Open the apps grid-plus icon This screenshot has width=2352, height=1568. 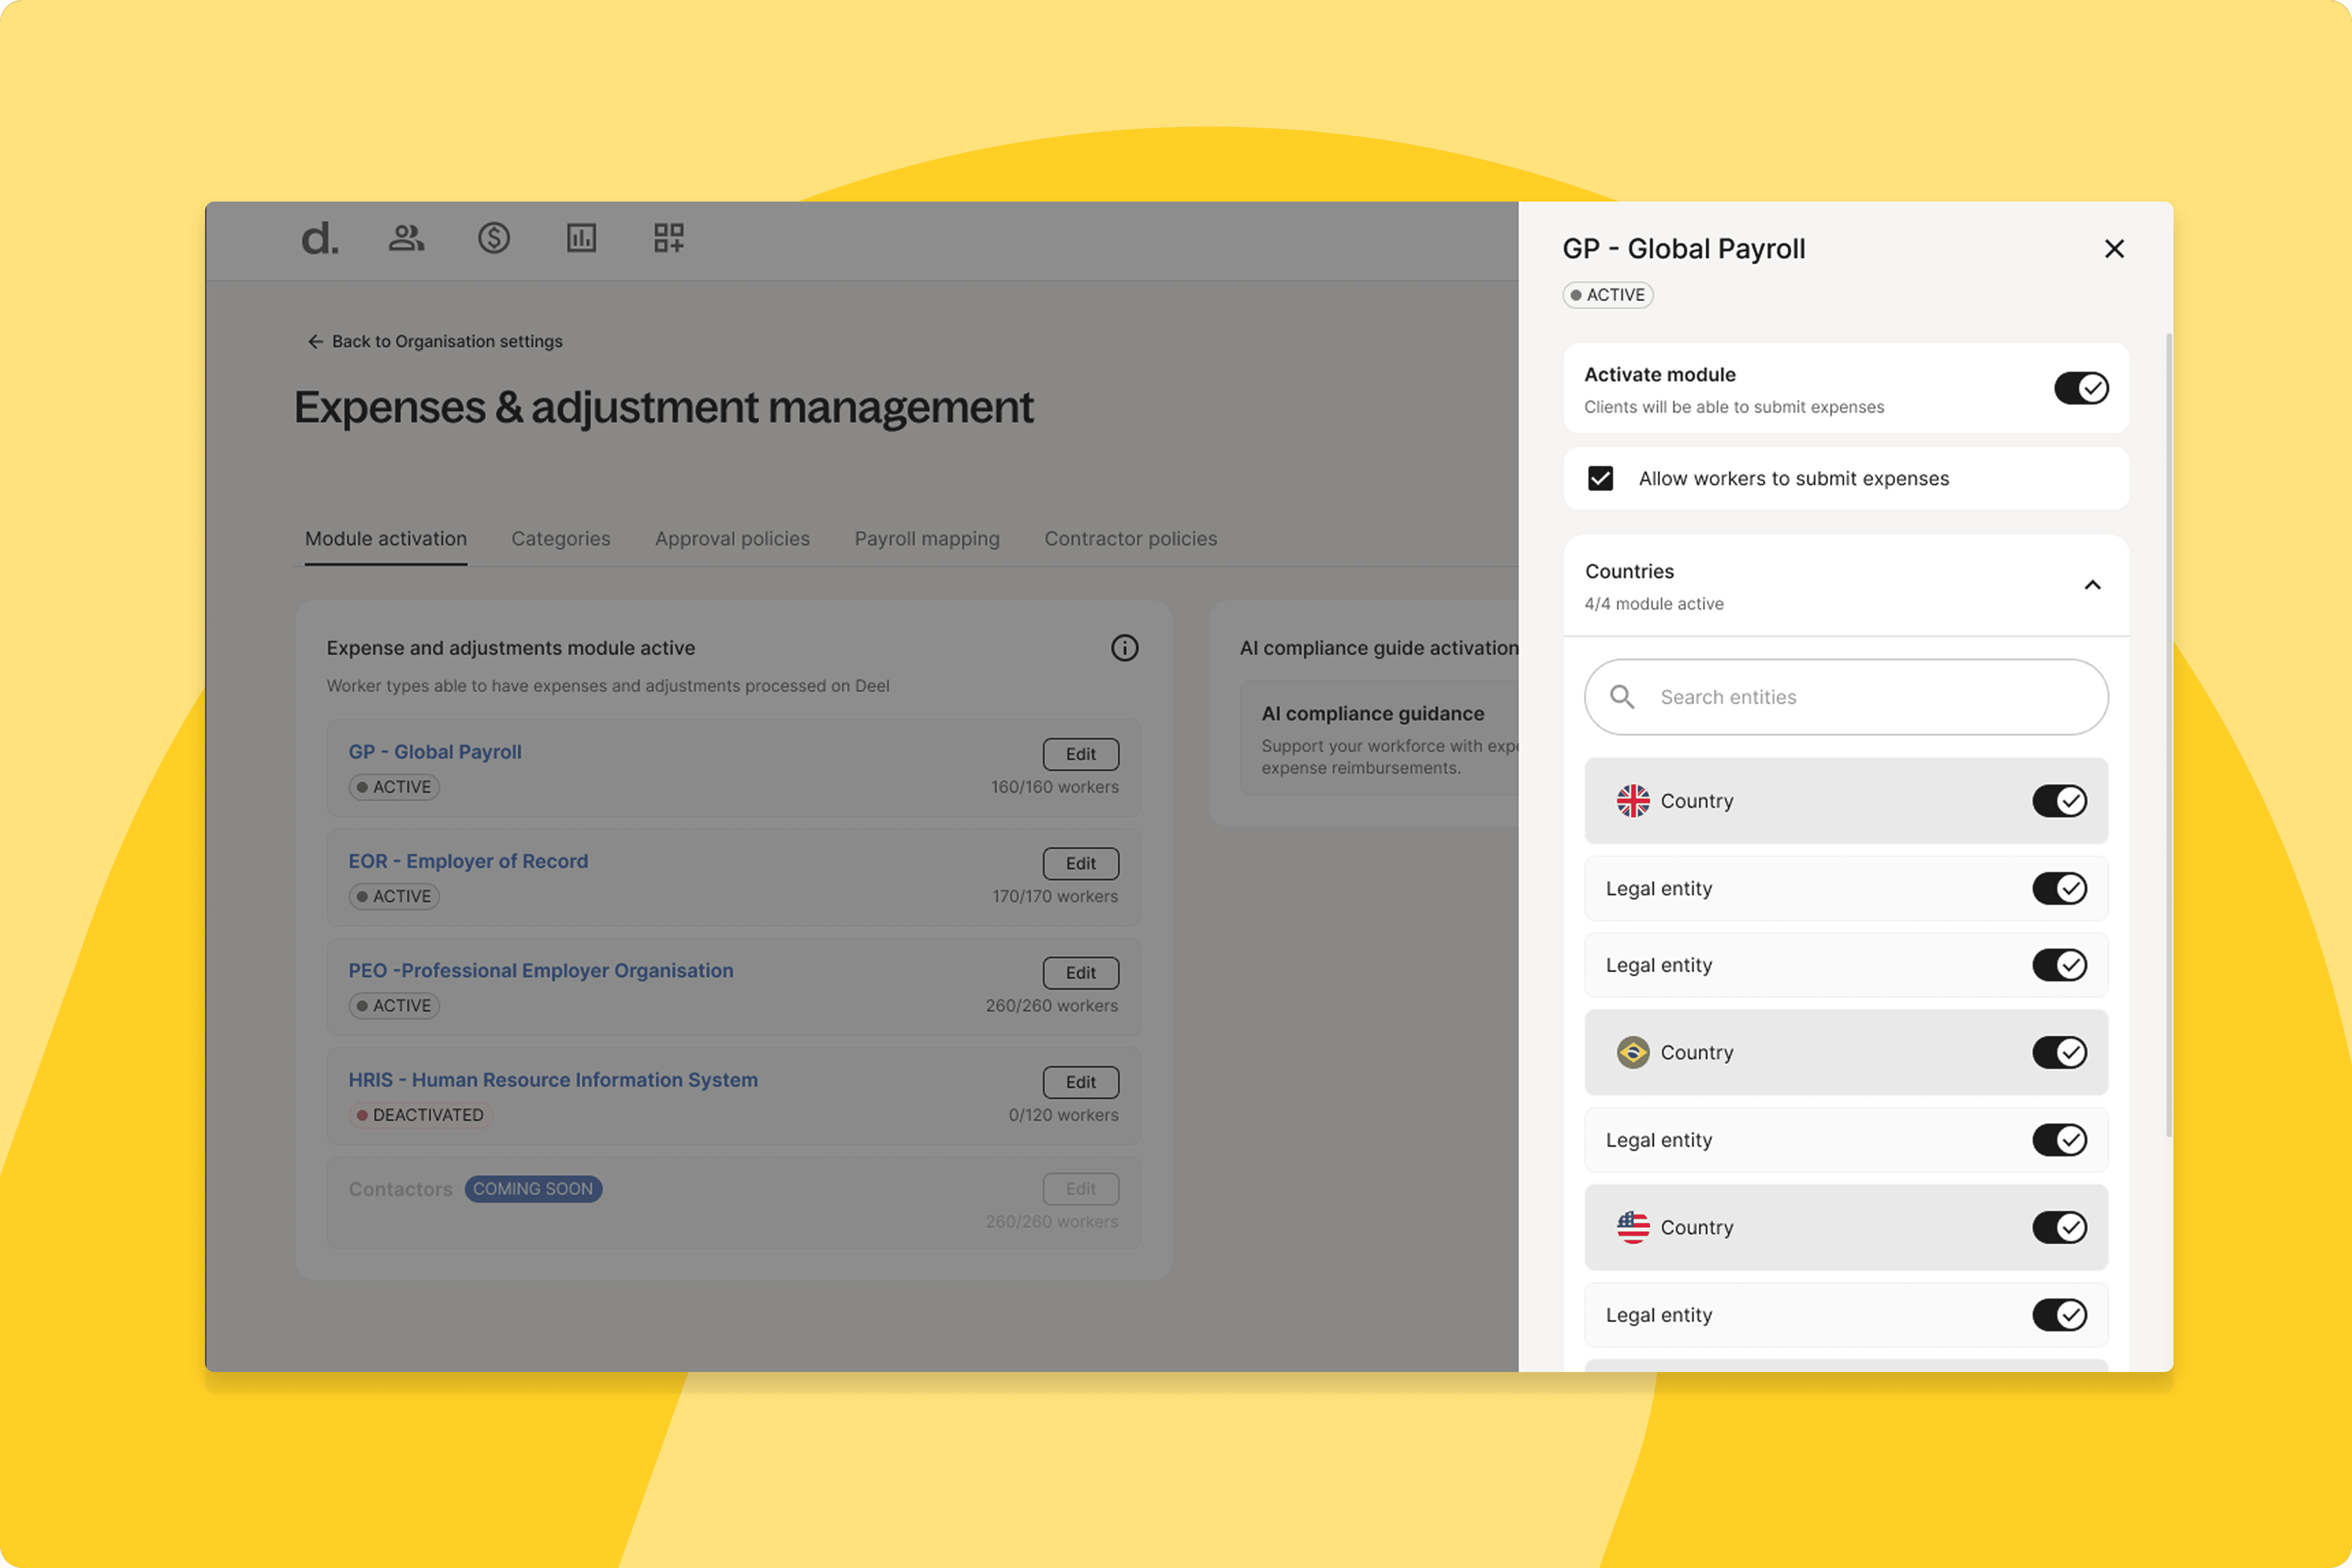click(669, 238)
